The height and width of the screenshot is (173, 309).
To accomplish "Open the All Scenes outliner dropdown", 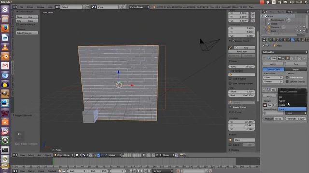I will click(297, 12).
